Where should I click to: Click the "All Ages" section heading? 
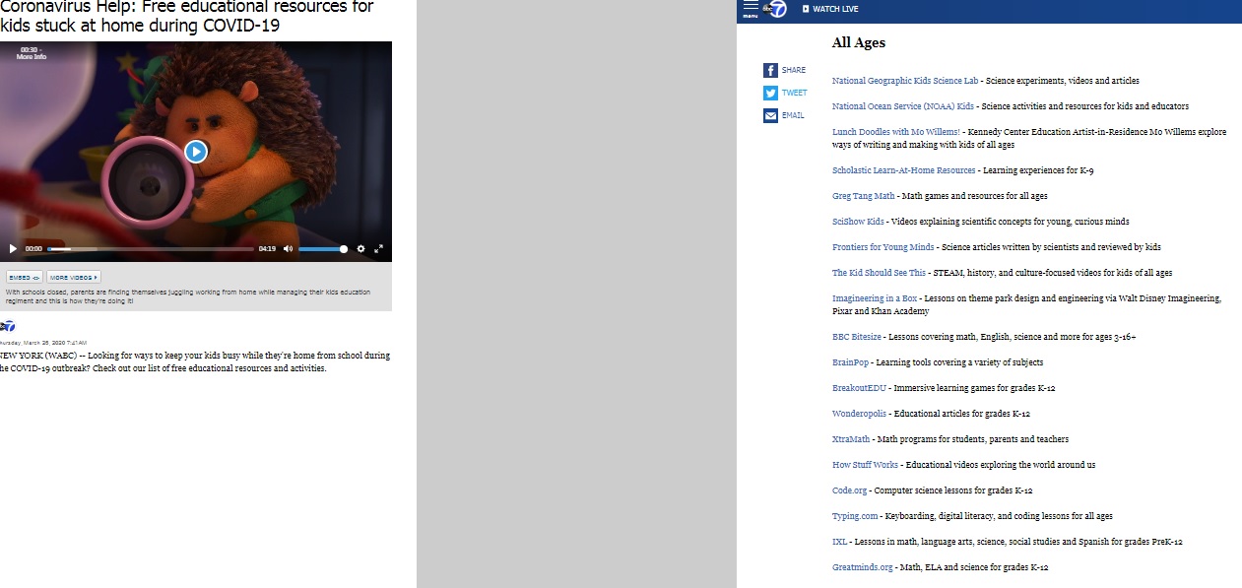[x=859, y=42]
